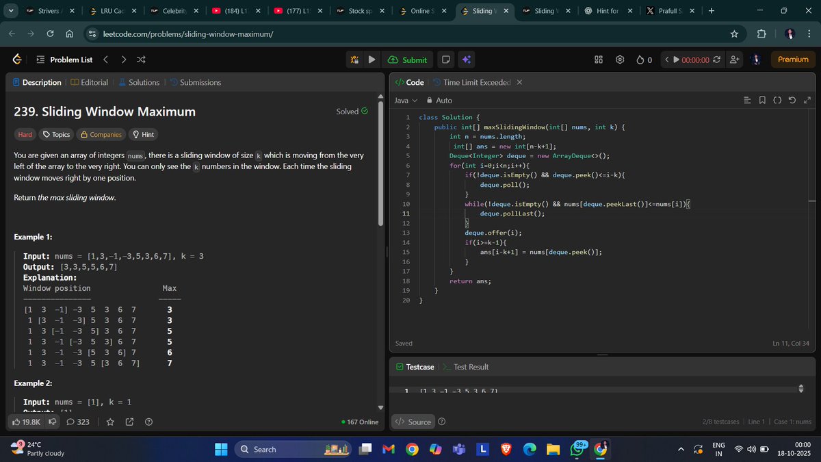
Task: Open browser tab search dropdown
Action: [x=10, y=11]
